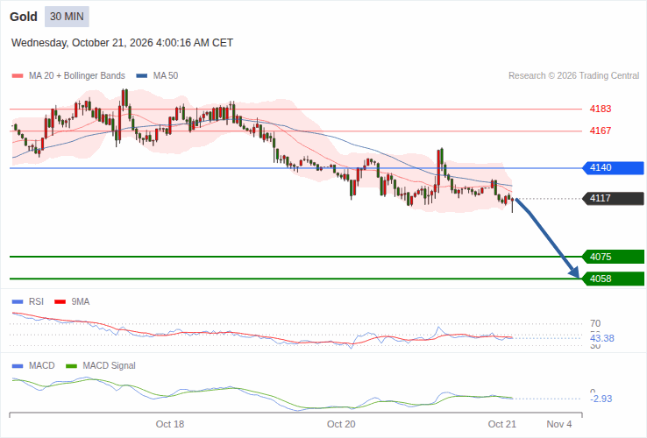The width and height of the screenshot is (647, 438).
Task: Click the MACD value -2.93
Action: (601, 399)
